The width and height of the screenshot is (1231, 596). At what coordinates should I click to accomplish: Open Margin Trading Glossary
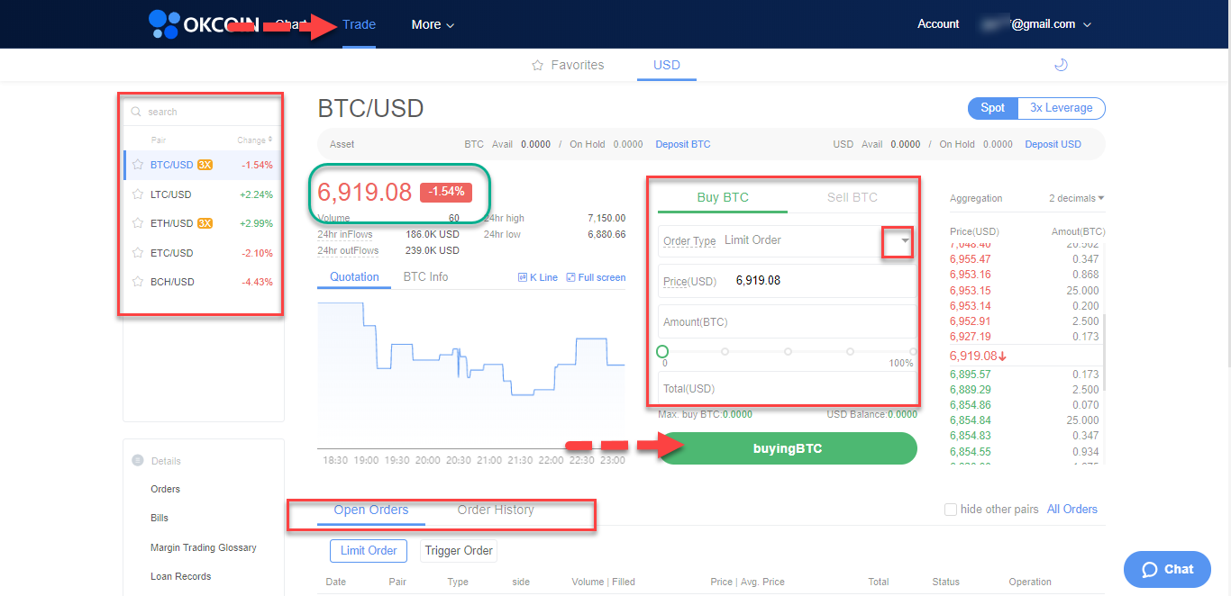tap(204, 547)
